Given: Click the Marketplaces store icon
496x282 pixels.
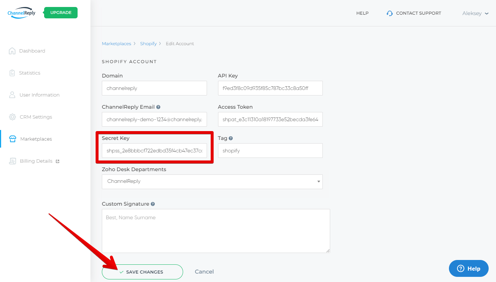Looking at the screenshot, I should (x=13, y=139).
